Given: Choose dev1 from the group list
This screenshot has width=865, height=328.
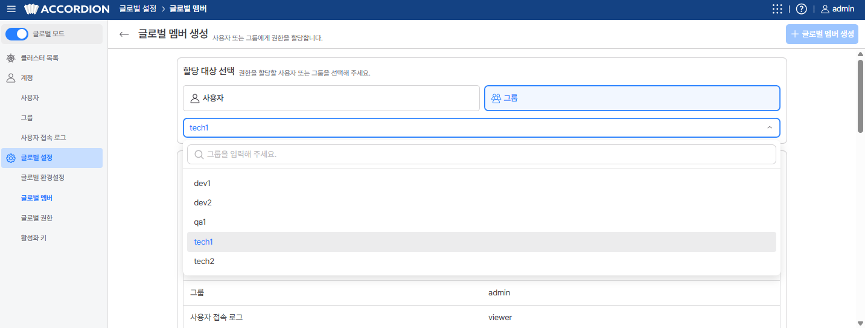Looking at the screenshot, I should coord(481,183).
